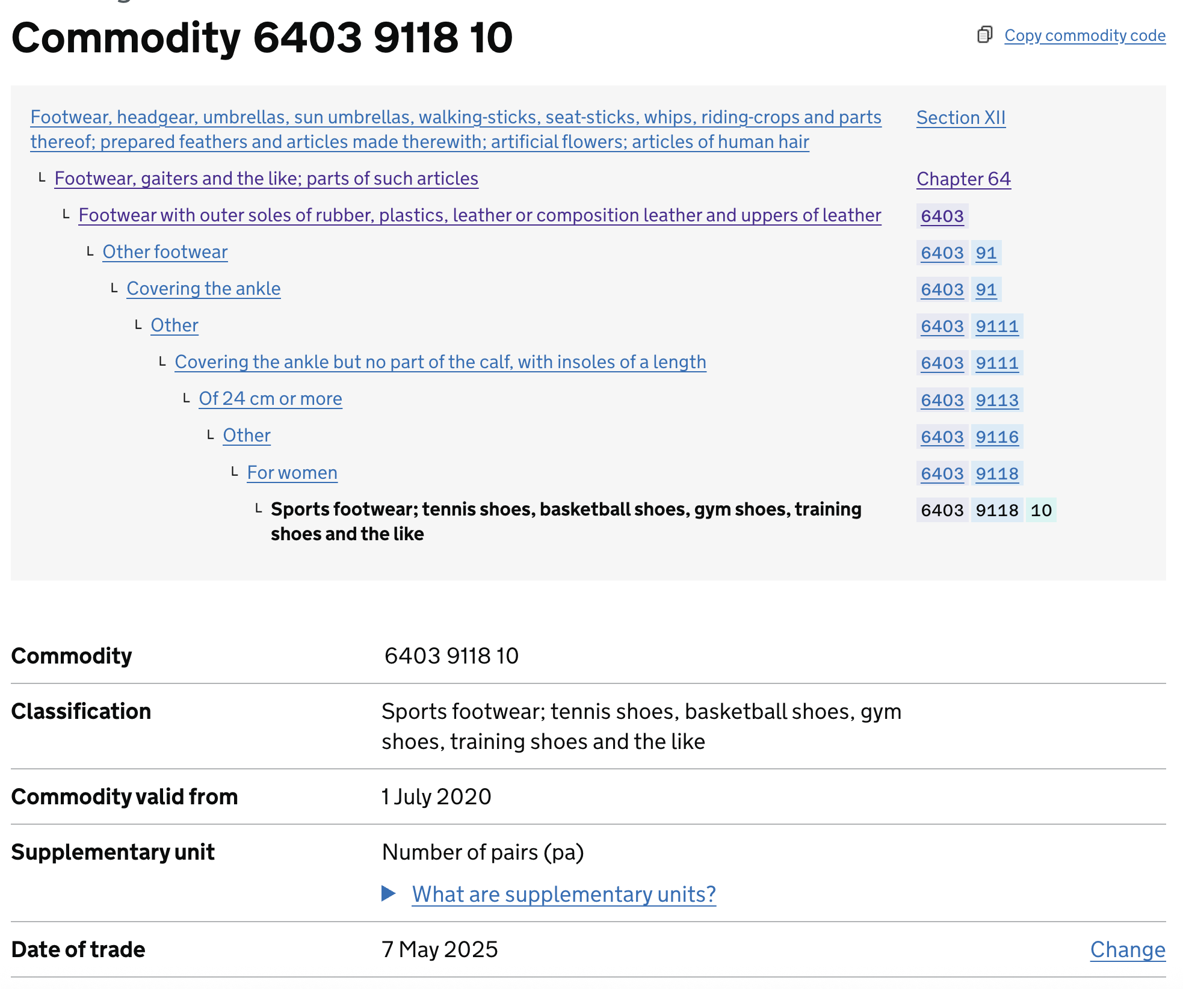The height and width of the screenshot is (989, 1183).
Task: Select the 'Other footwear' tree item
Action: click(165, 251)
